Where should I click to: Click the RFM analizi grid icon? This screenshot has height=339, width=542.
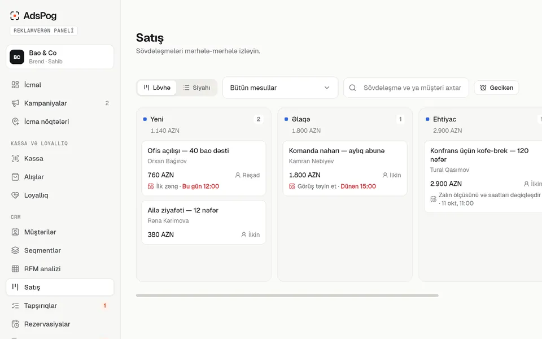point(15,269)
